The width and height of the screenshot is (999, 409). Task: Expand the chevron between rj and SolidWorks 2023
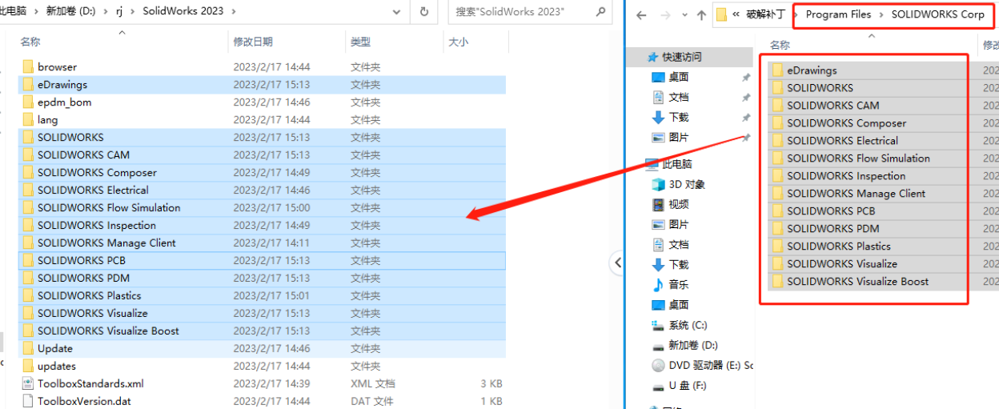[134, 12]
